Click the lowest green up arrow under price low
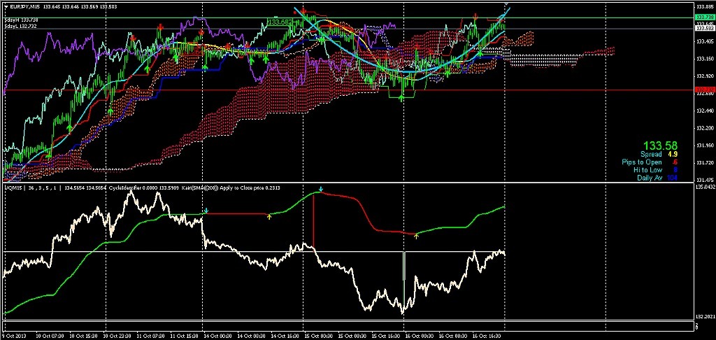 [x=402, y=98]
